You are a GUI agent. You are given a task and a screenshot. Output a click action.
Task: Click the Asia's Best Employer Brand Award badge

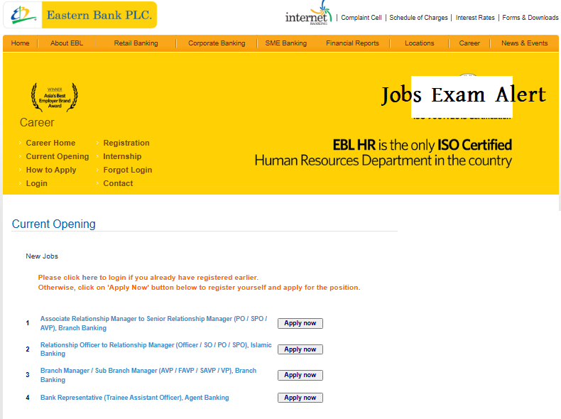pyautogui.click(x=55, y=97)
